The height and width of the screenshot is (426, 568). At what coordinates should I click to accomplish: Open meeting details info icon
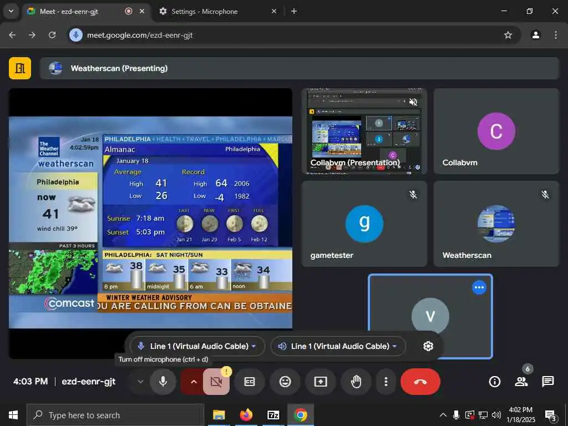[494, 382]
